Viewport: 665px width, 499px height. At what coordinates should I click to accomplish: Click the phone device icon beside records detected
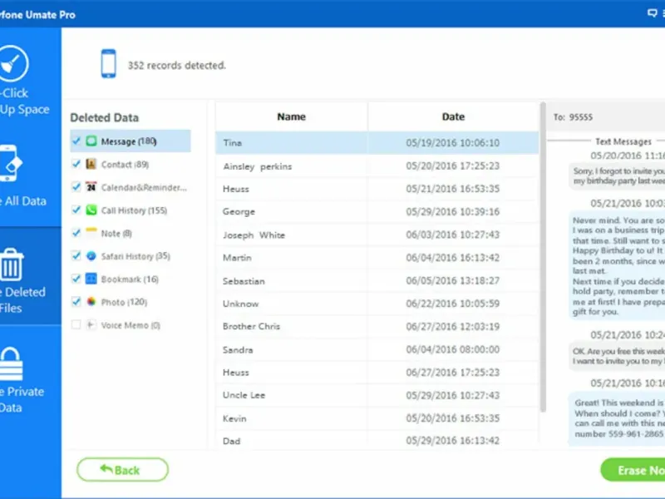(x=108, y=64)
